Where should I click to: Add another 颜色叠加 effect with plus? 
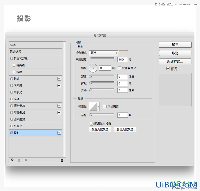59,106
